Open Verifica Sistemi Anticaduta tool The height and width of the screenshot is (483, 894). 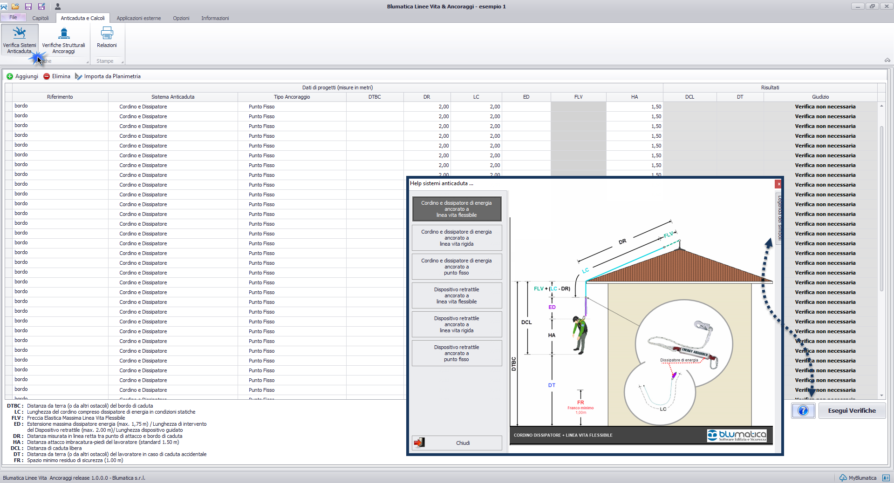pyautogui.click(x=20, y=40)
